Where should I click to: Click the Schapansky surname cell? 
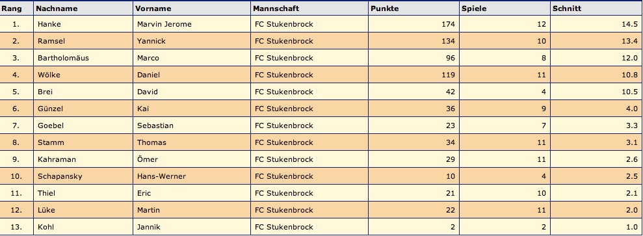pyautogui.click(x=83, y=176)
